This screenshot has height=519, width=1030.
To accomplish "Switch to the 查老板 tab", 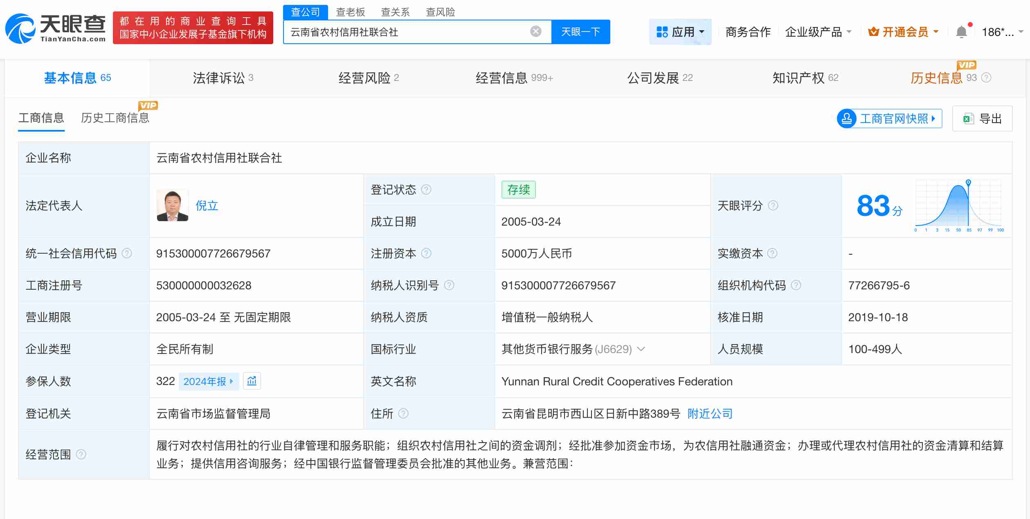I will coord(350,12).
